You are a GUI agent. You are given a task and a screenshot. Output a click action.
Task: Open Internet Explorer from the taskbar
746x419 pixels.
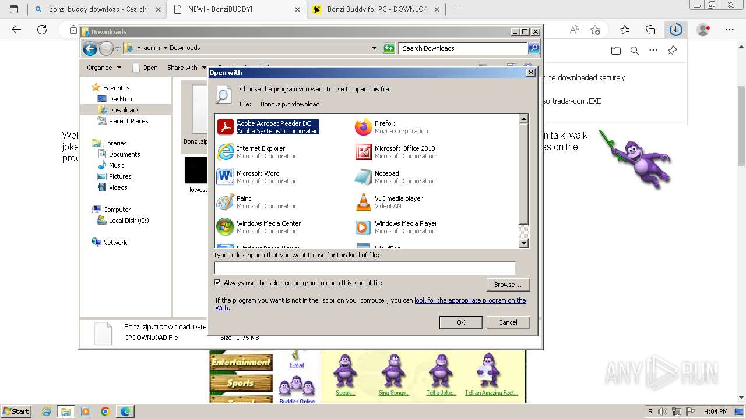tap(47, 411)
